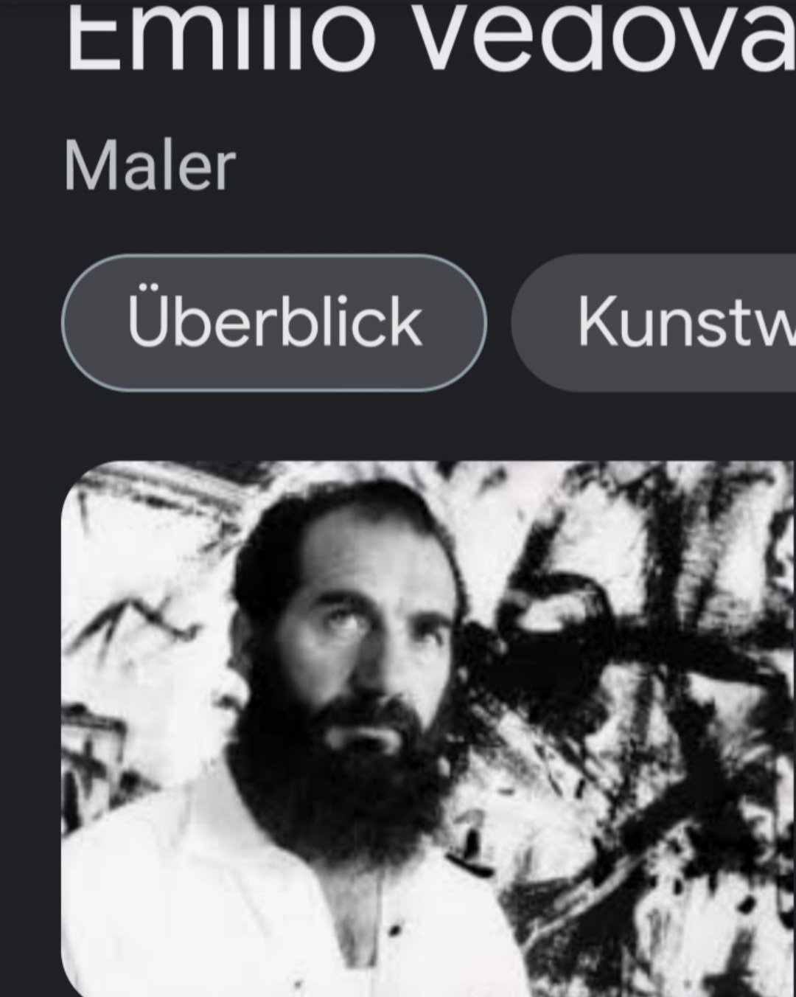Viewport: 796px width, 997px height.
Task: Tap the Maler subtitle text
Action: (x=150, y=165)
